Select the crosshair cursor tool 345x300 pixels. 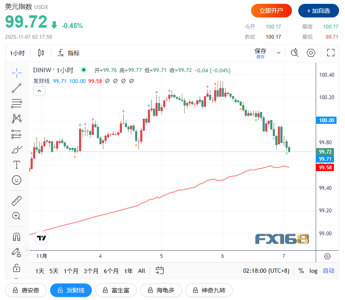[x=17, y=73]
